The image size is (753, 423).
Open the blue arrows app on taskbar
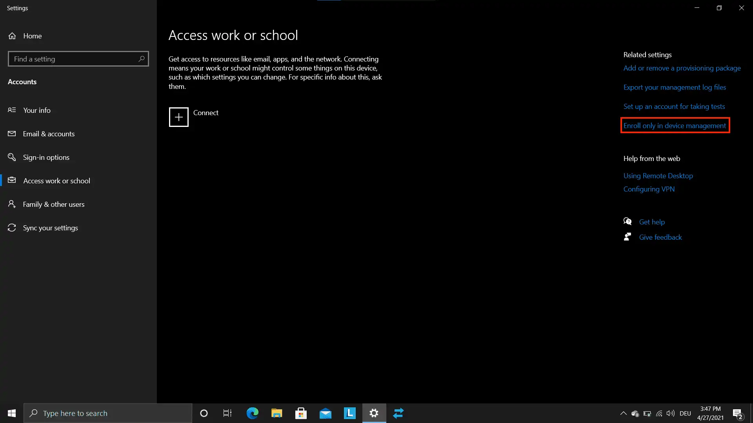(x=398, y=413)
